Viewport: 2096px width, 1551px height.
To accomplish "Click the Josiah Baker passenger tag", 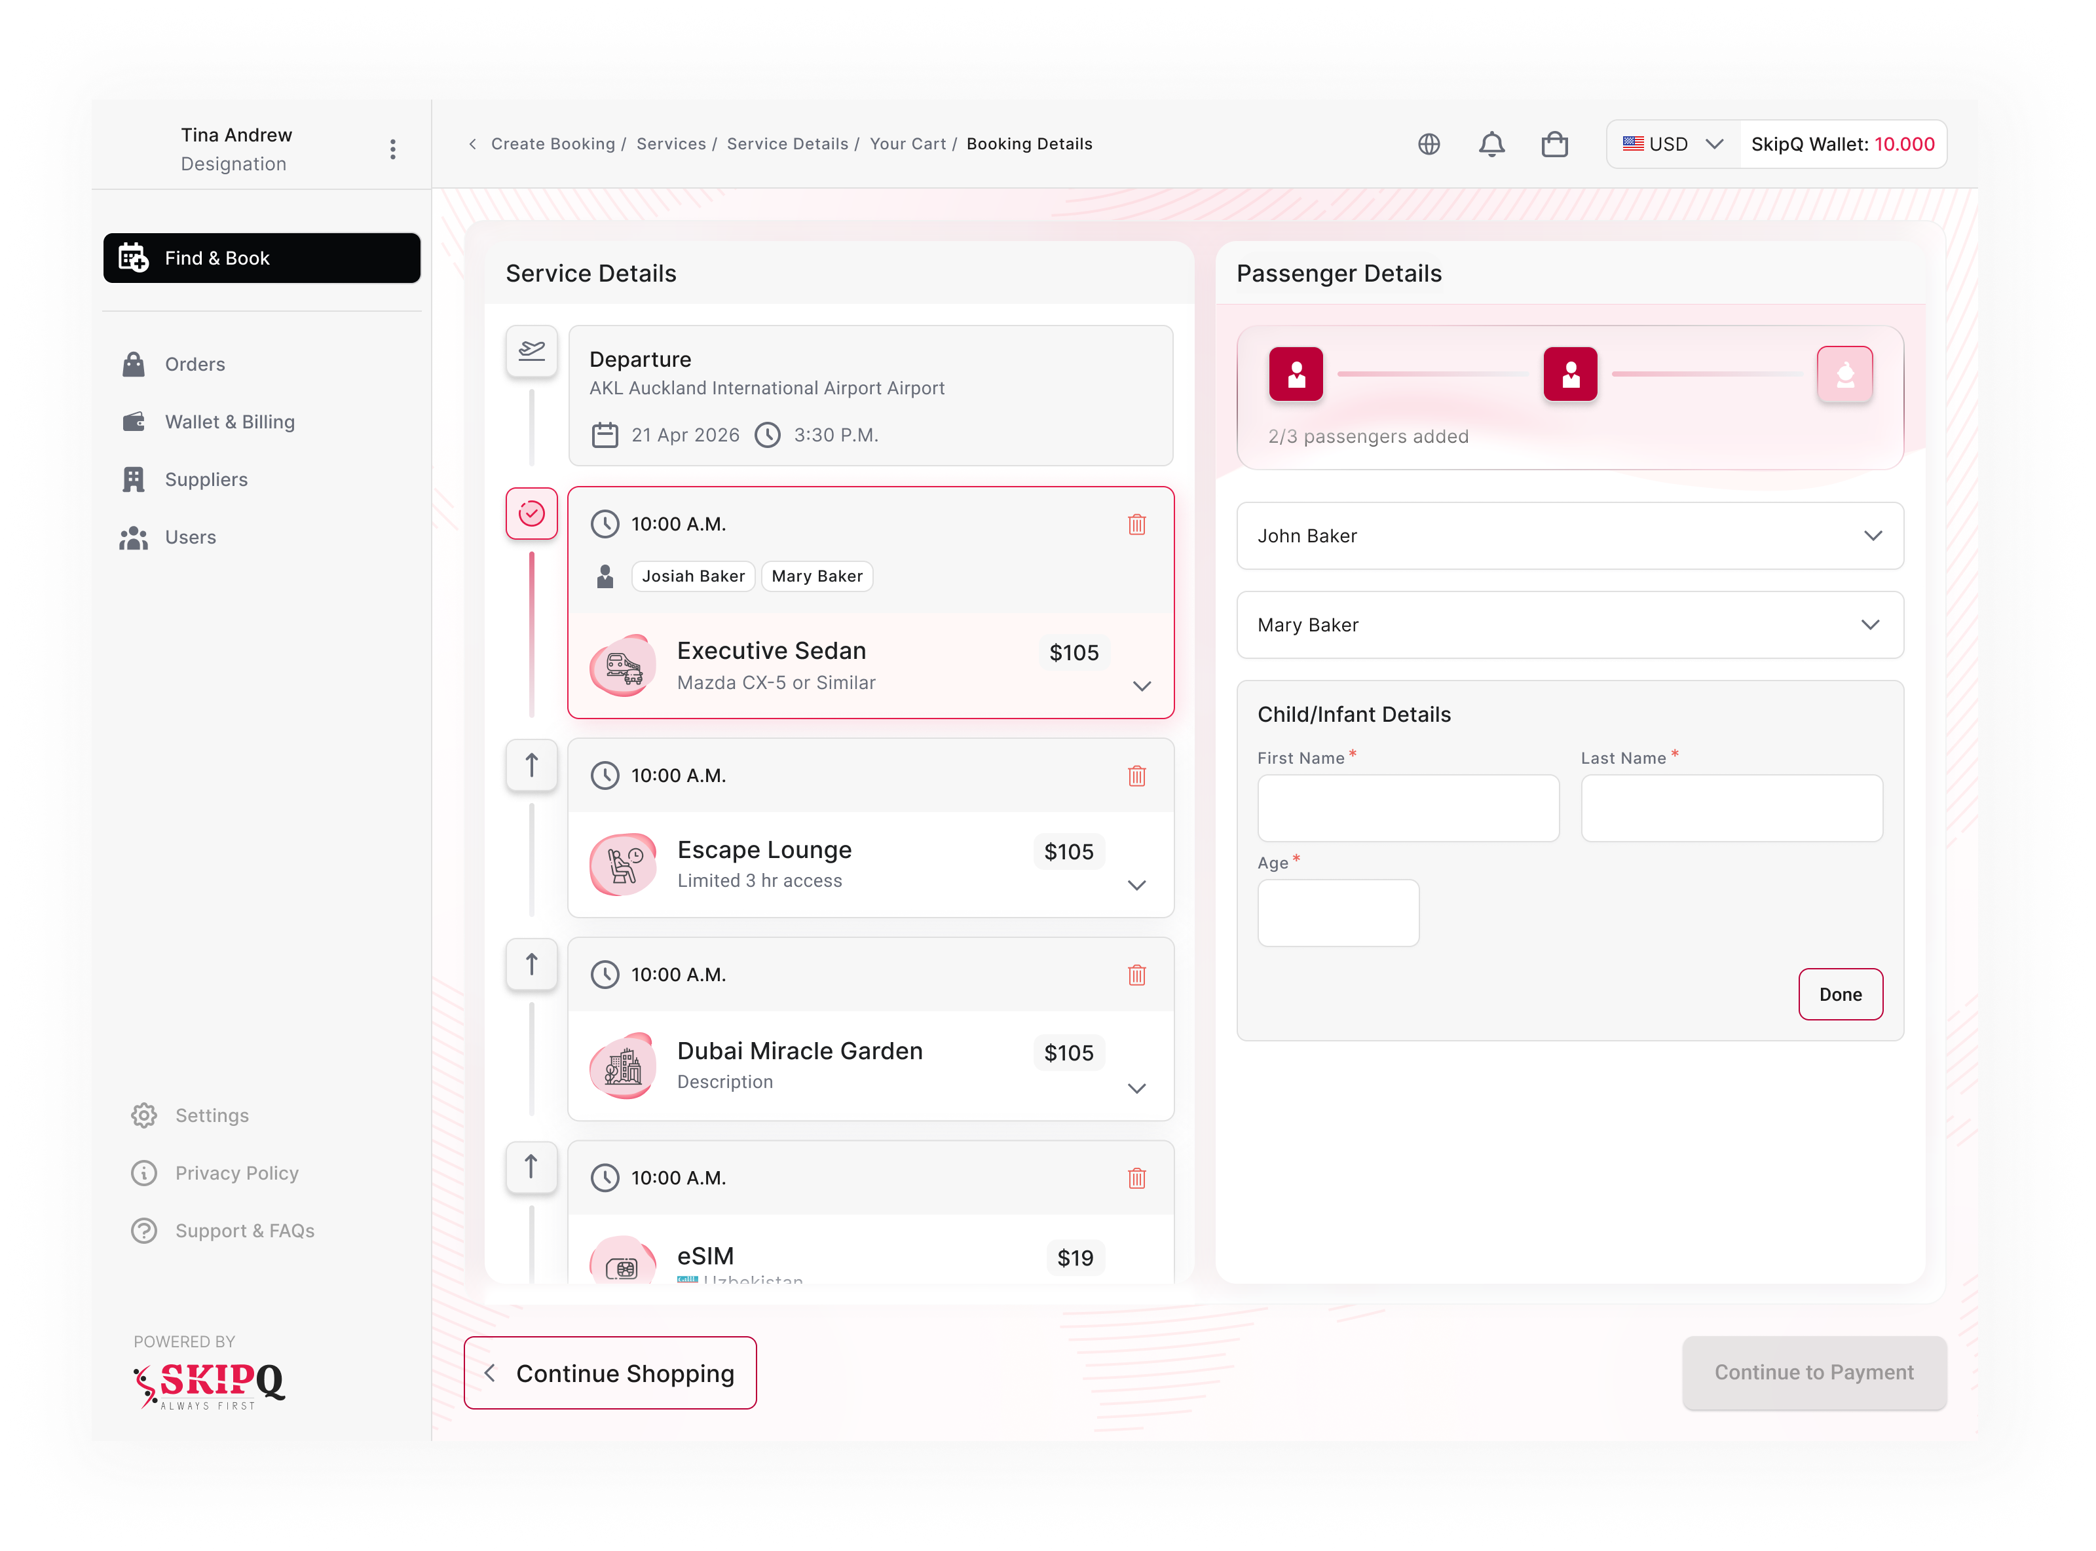I will [x=693, y=576].
